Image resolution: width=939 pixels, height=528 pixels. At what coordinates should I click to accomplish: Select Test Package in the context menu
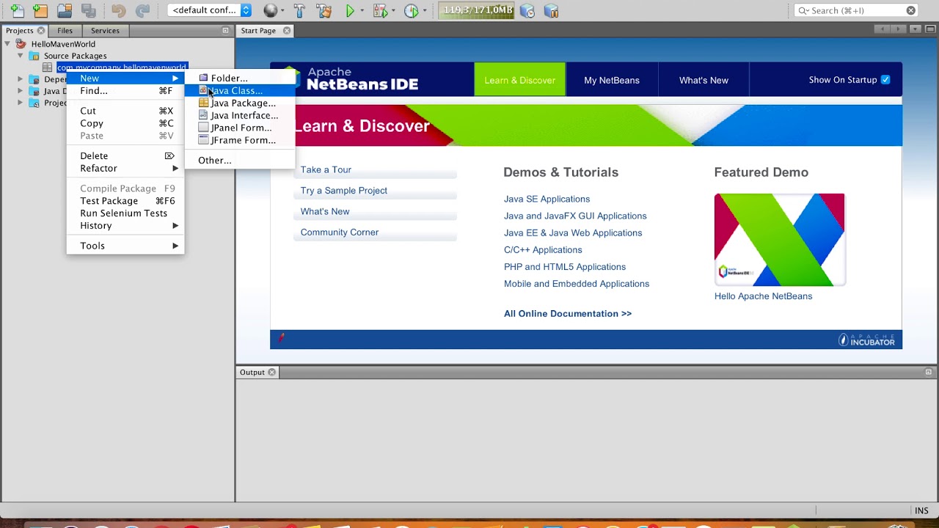[x=125, y=200]
